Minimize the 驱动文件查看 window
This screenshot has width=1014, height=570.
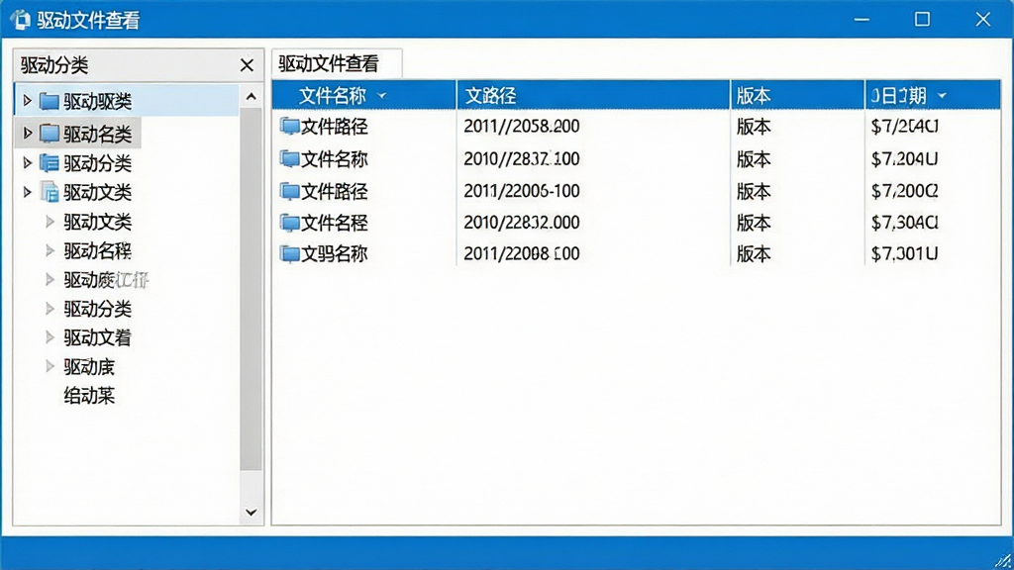tap(862, 20)
